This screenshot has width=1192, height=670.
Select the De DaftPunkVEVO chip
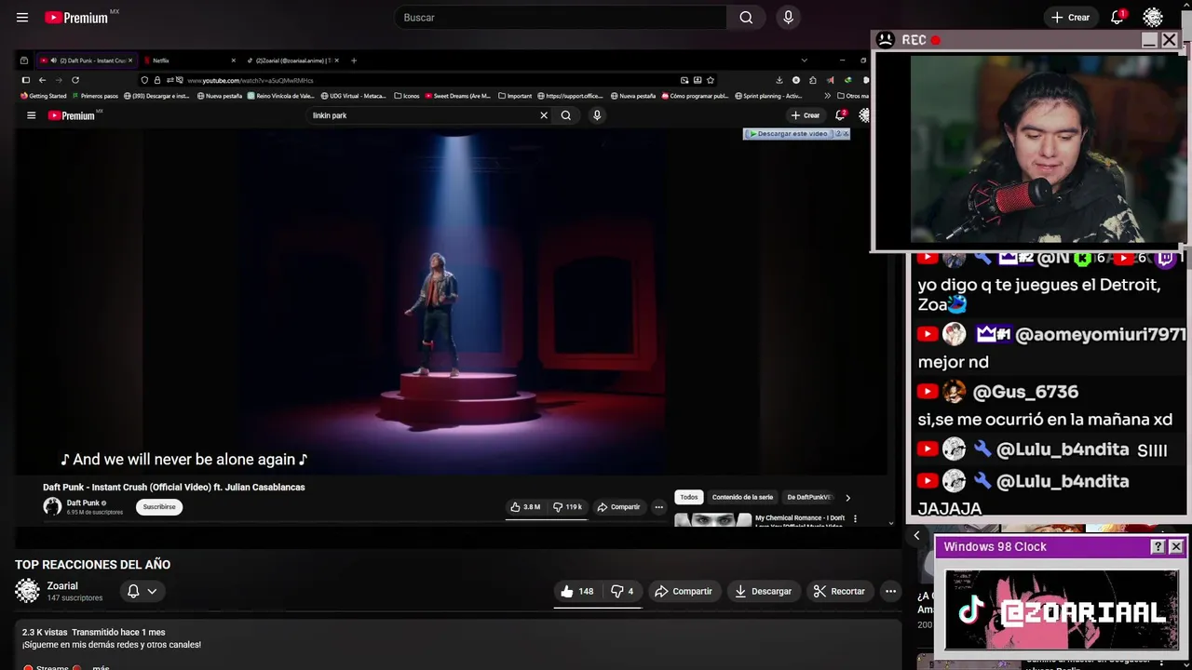coord(808,497)
